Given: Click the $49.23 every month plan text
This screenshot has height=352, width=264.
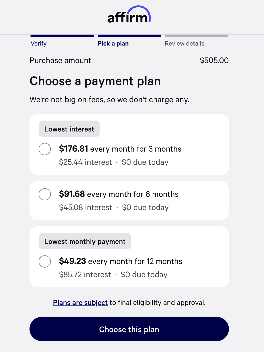Looking at the screenshot, I should pos(121,261).
